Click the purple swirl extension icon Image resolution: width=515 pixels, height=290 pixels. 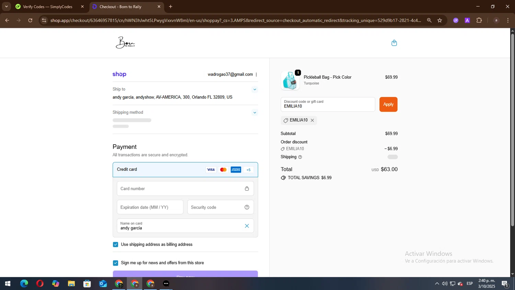point(456,20)
